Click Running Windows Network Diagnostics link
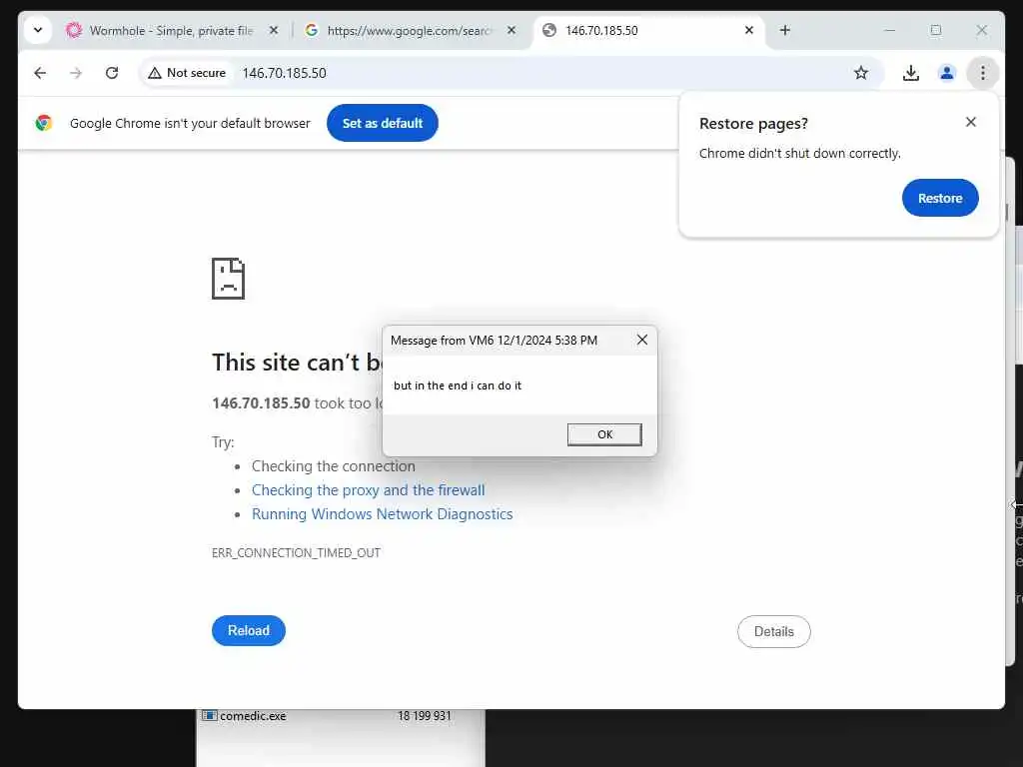This screenshot has width=1023, height=767. [x=383, y=514]
